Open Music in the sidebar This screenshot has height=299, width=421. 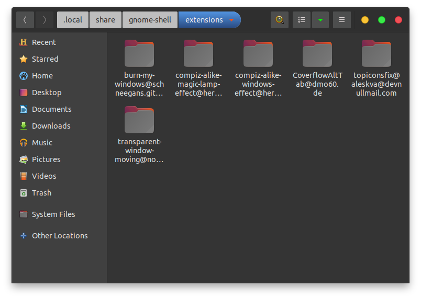(x=59, y=143)
